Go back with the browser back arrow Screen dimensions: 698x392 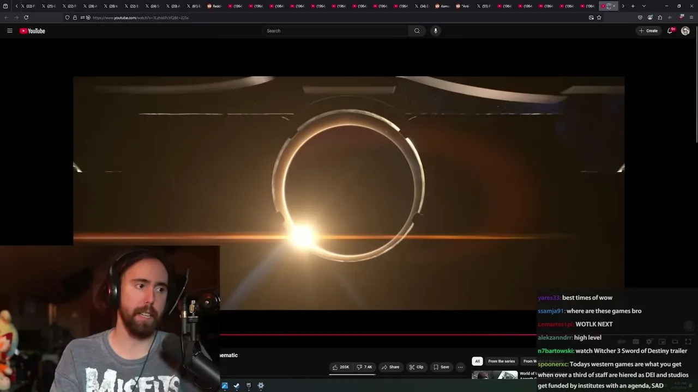pos(7,17)
